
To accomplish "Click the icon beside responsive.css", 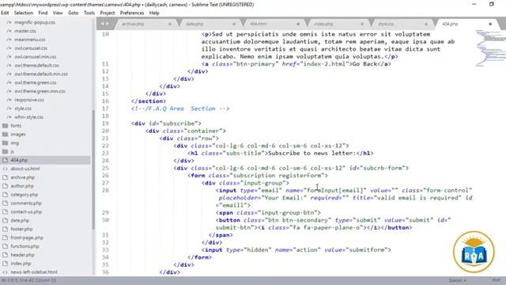I will coord(9,100).
